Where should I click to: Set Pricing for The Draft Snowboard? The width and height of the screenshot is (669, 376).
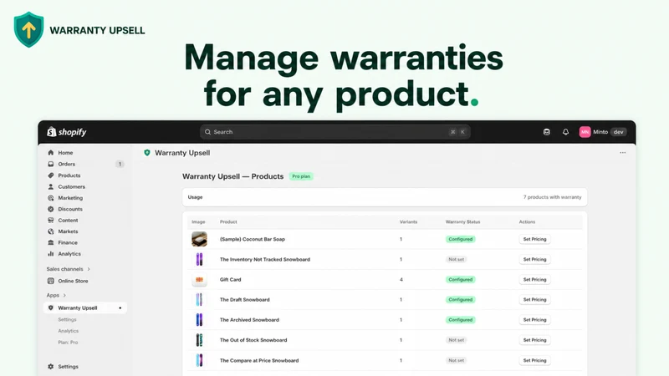(534, 300)
